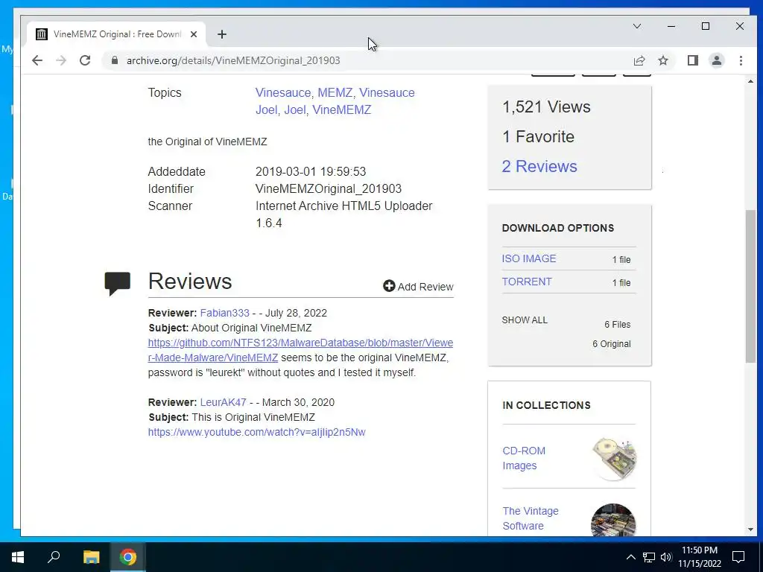
Task: Open a new tab with plus button
Action: point(222,34)
